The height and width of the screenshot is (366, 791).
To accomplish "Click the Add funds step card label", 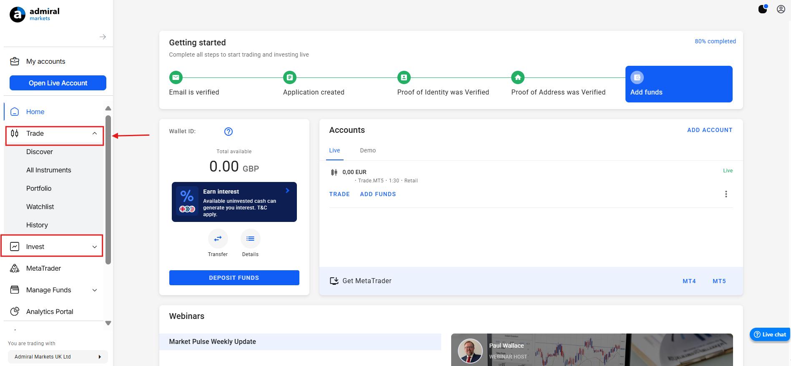I will coord(646,92).
